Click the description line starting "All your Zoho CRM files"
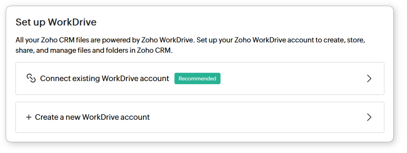Viewport: 407px width, 153px height. pos(191,40)
